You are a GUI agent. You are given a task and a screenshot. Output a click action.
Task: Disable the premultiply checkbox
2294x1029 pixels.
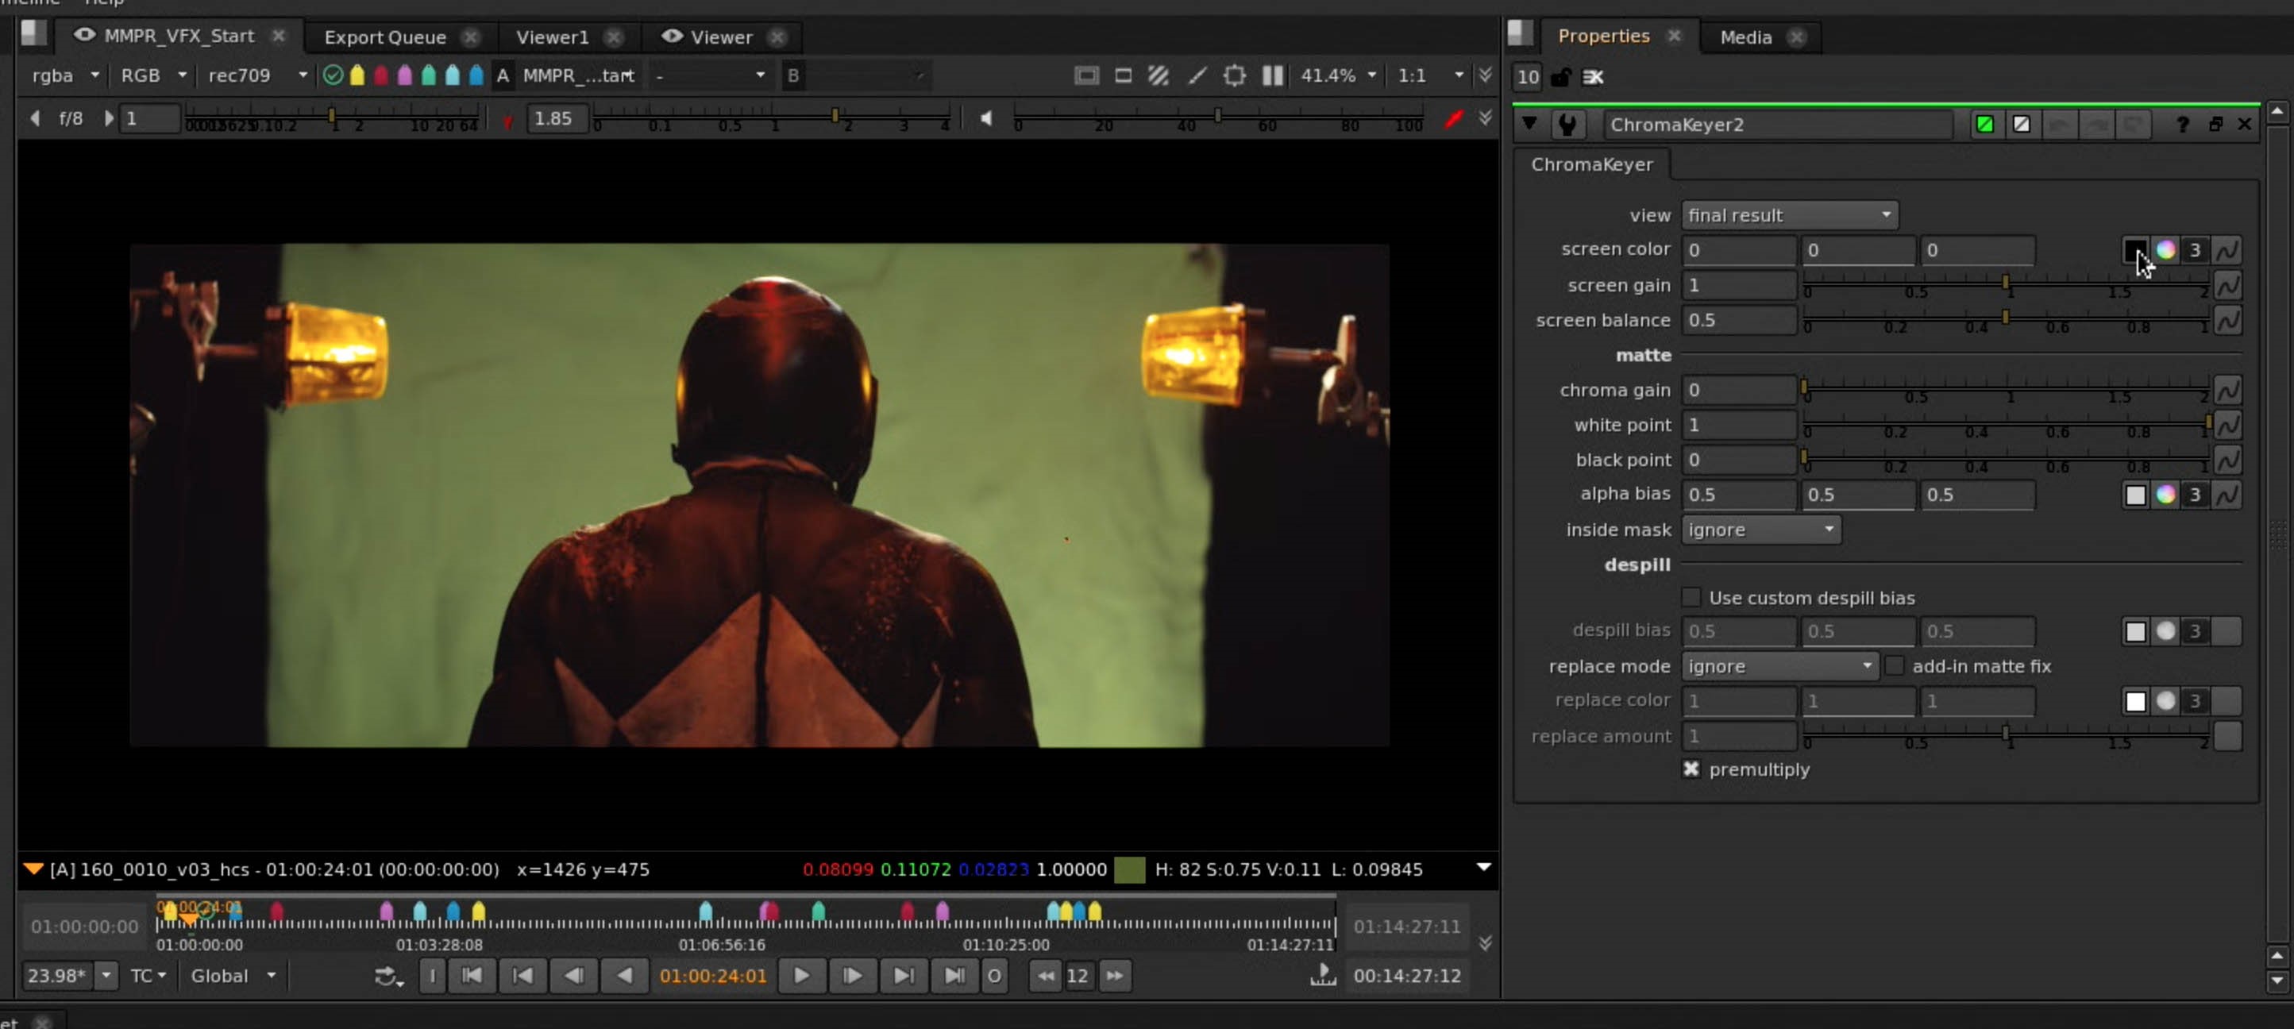click(x=1691, y=769)
